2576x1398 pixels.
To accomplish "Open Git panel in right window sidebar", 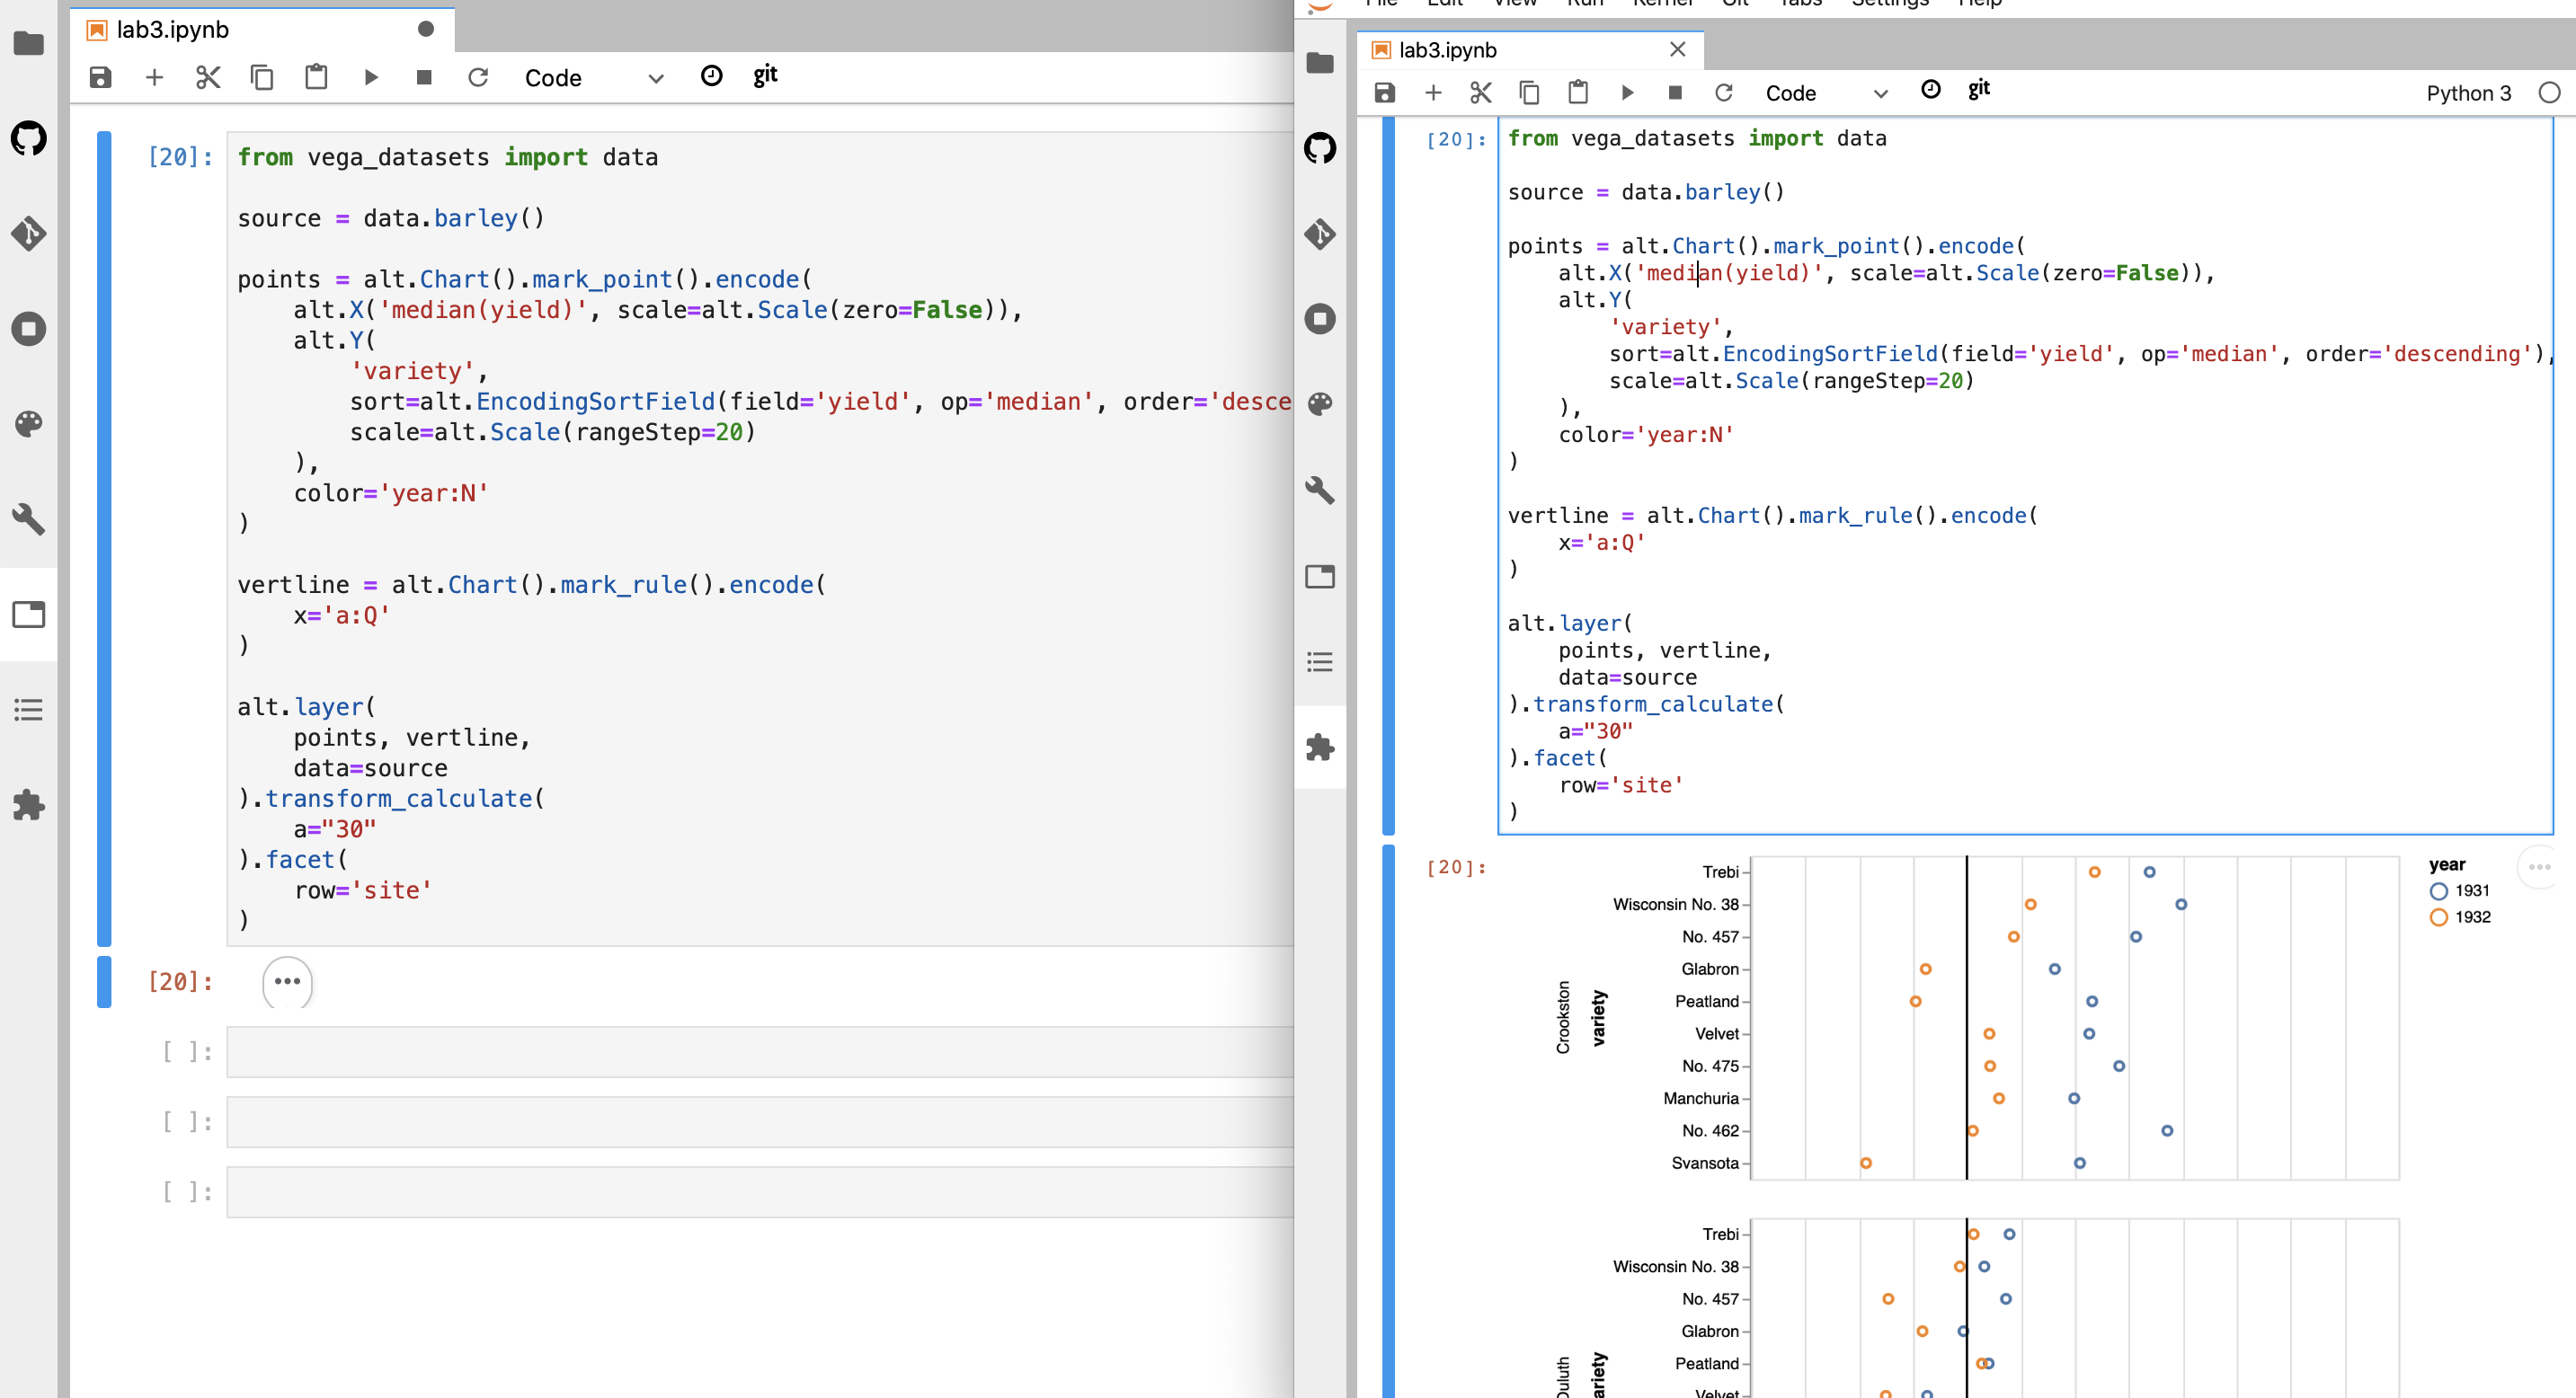I will tap(1320, 234).
